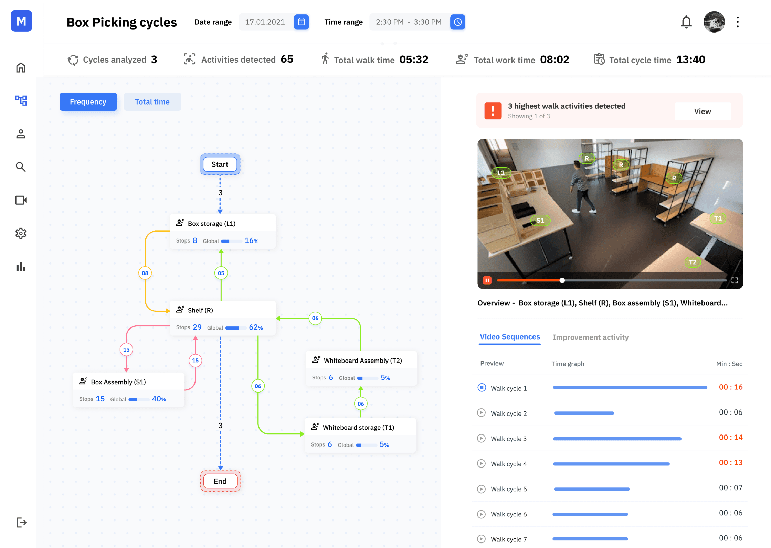
Task: Click the logout icon at bottom
Action: click(21, 523)
